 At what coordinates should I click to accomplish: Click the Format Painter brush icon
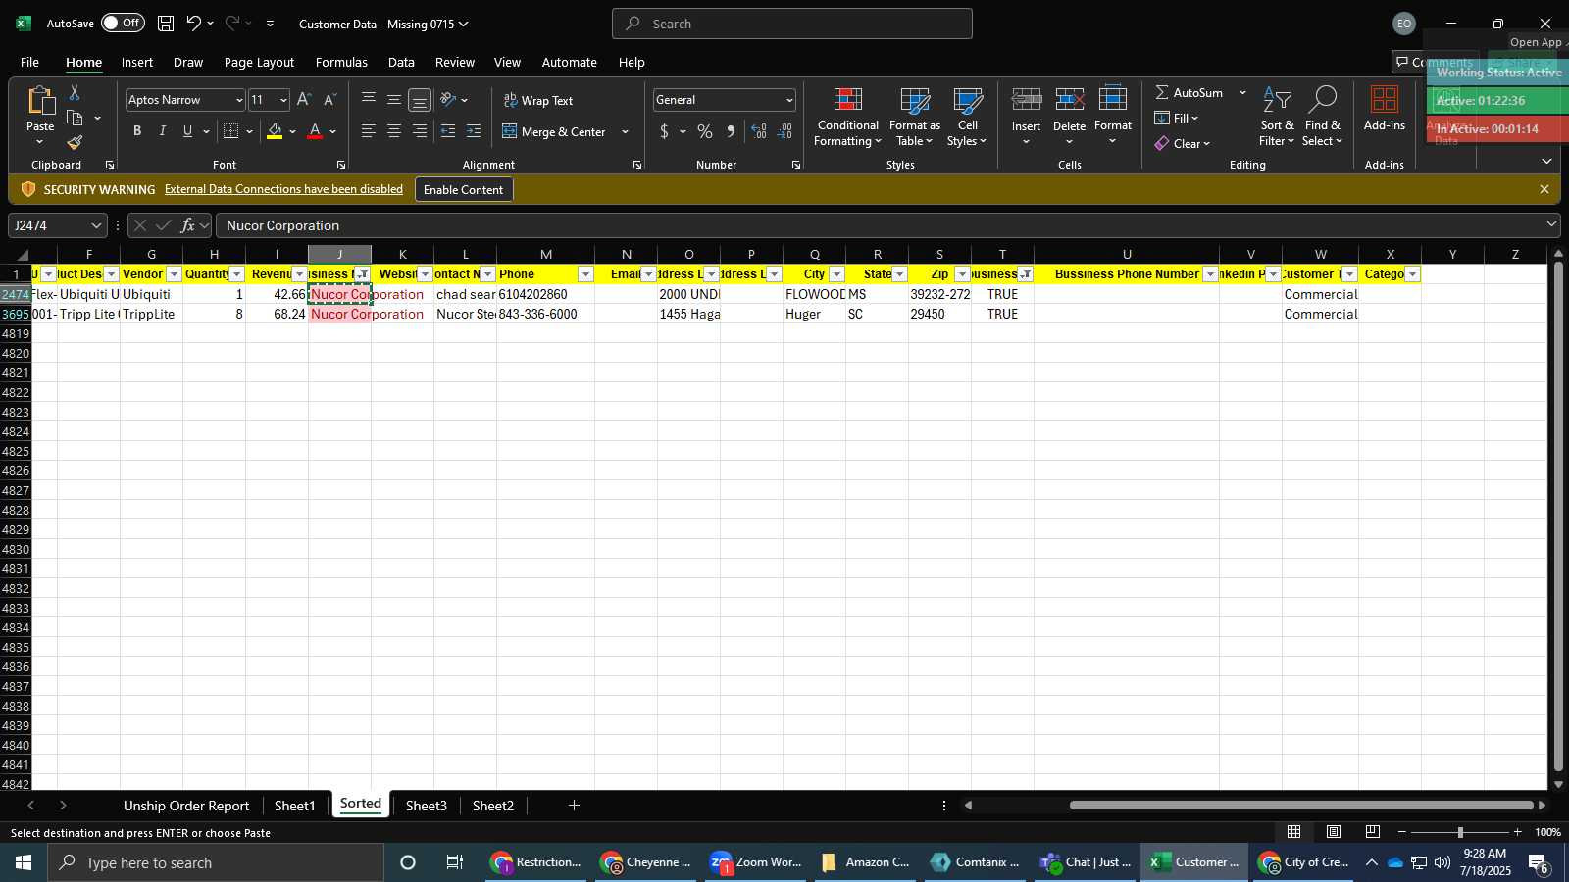pyautogui.click(x=75, y=143)
